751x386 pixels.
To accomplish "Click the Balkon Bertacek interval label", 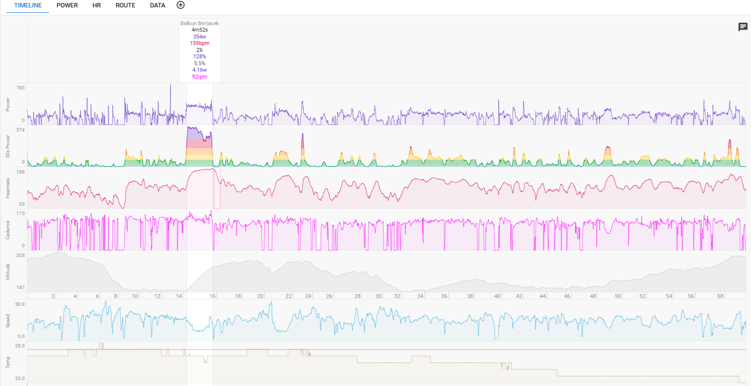I will point(199,23).
